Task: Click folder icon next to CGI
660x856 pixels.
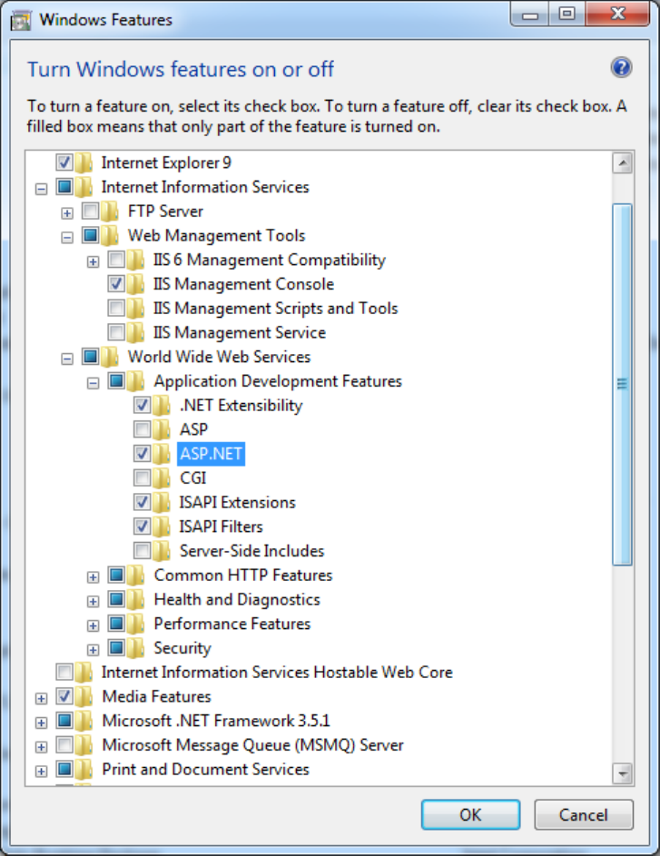Action: [162, 478]
